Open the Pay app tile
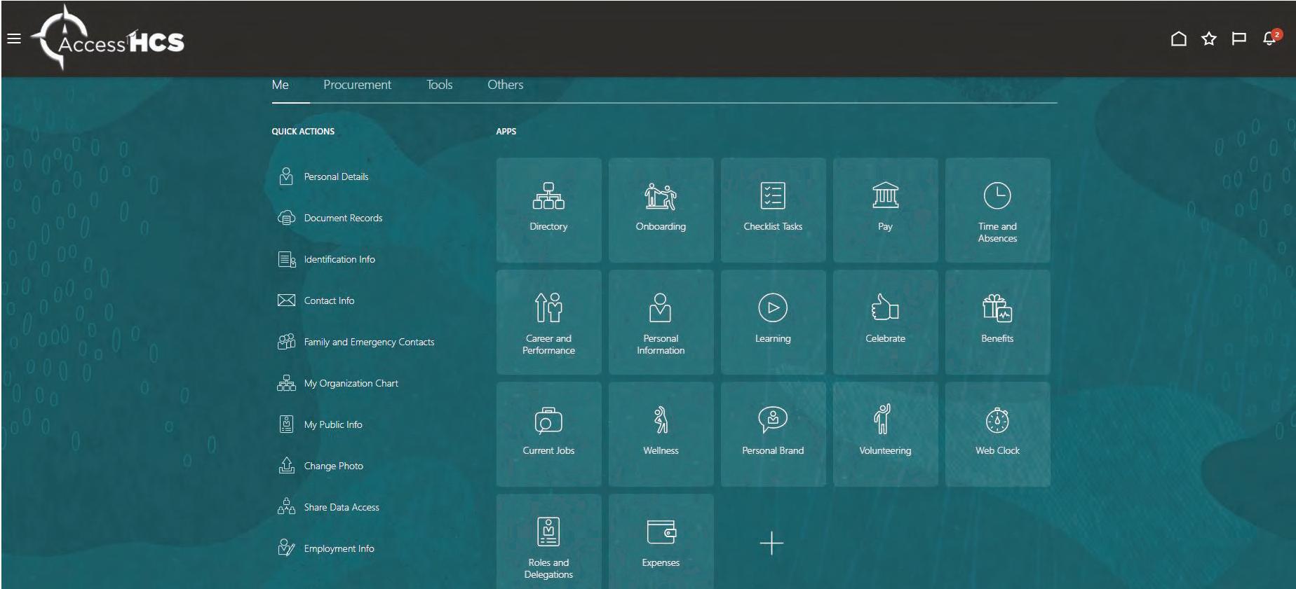This screenshot has height=589, width=1296. pyautogui.click(x=885, y=210)
